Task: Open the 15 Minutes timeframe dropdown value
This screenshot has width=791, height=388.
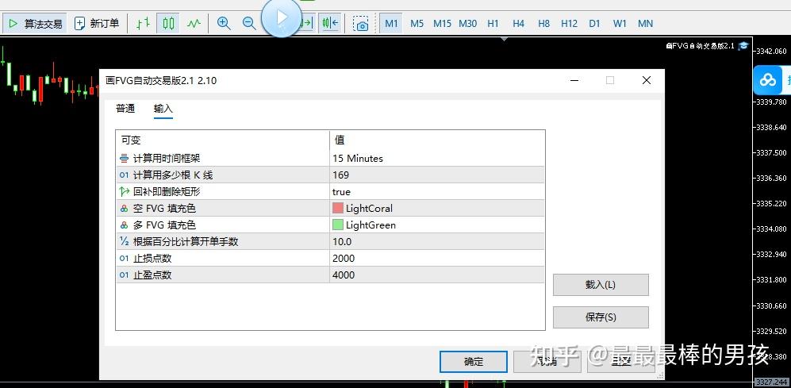Action: pos(437,159)
